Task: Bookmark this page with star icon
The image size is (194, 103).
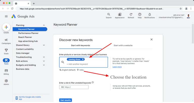Action: click(x=181, y=9)
